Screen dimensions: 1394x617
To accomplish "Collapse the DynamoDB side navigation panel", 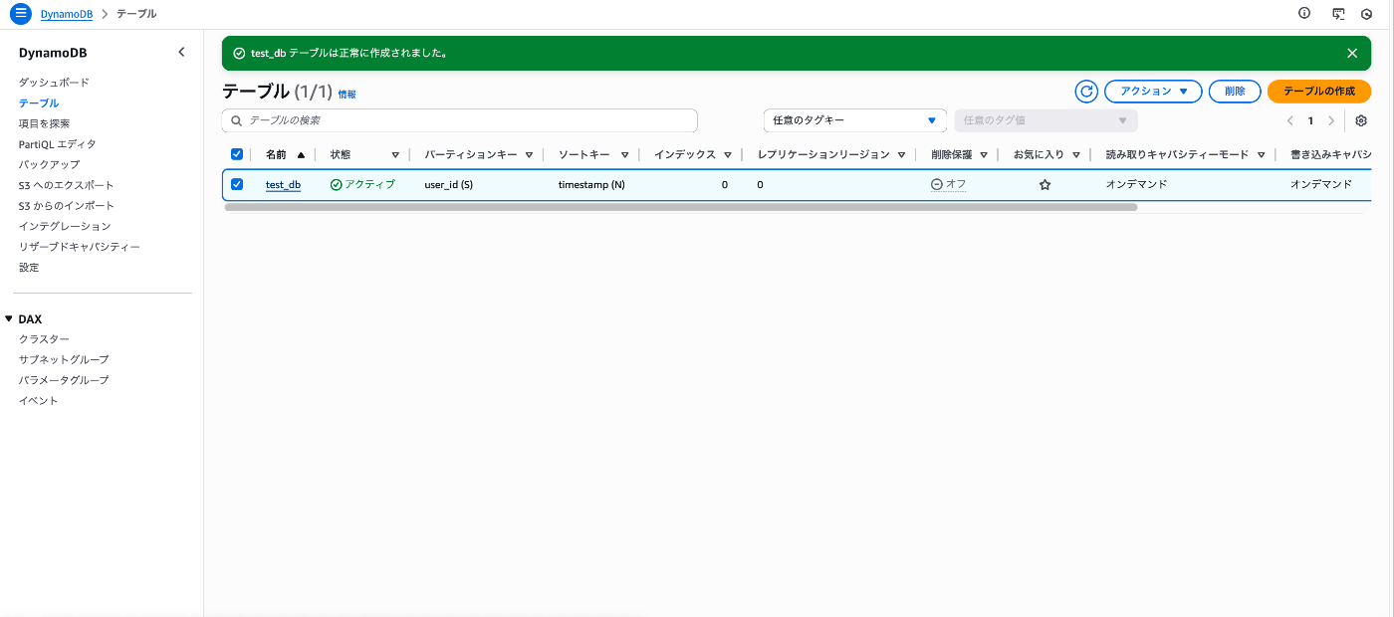I will (x=181, y=52).
